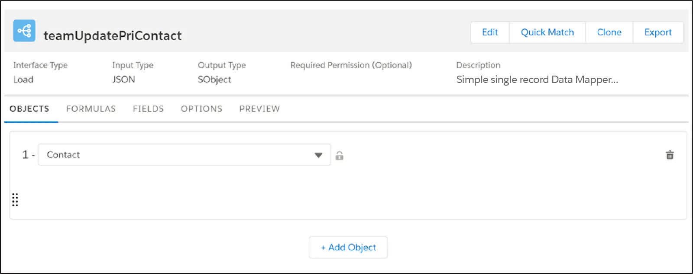Click the Edit button
This screenshot has width=693, height=274.
[x=490, y=32]
